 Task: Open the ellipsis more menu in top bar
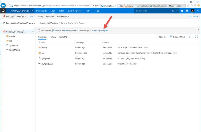tap(198, 11)
